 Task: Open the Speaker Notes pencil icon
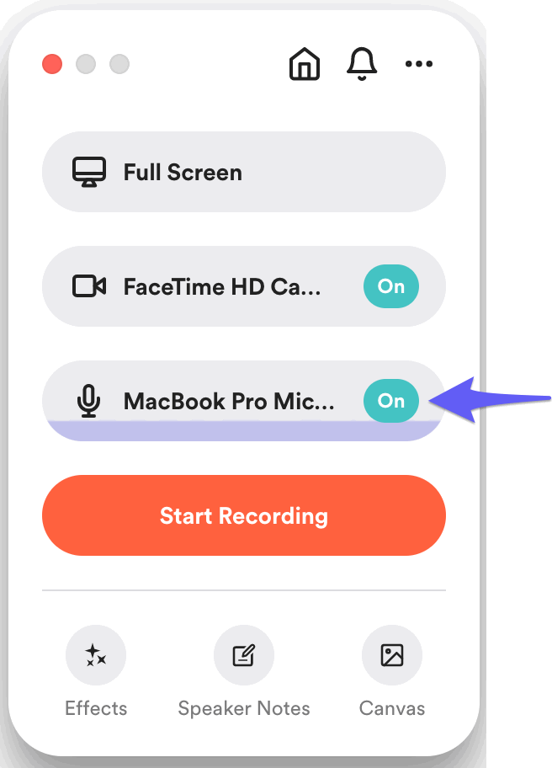coord(244,655)
